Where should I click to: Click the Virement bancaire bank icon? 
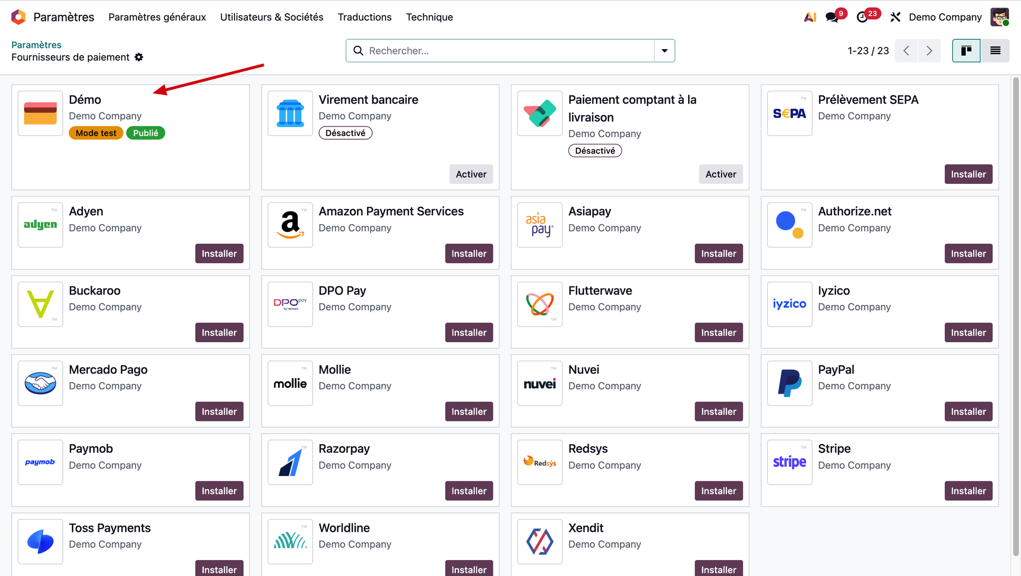tap(290, 113)
